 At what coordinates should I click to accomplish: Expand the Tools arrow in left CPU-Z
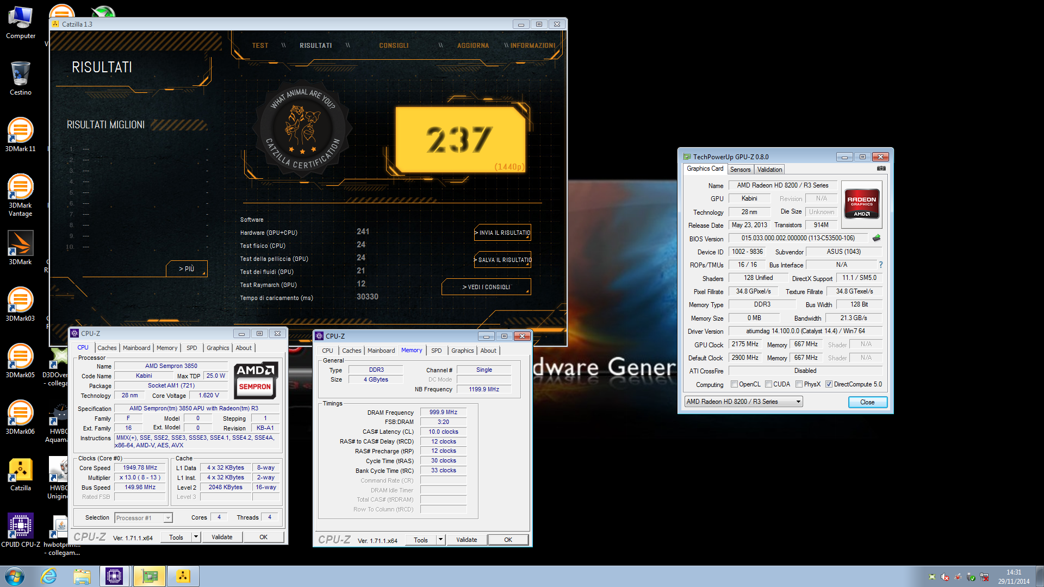(196, 537)
